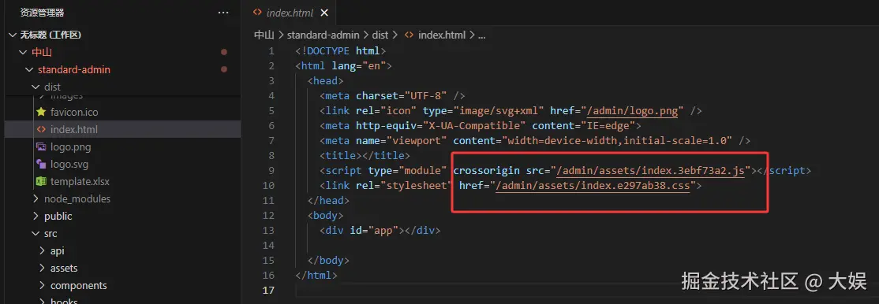Click line number 9 in the gutter
Image resolution: width=879 pixels, height=304 pixels.
271,170
